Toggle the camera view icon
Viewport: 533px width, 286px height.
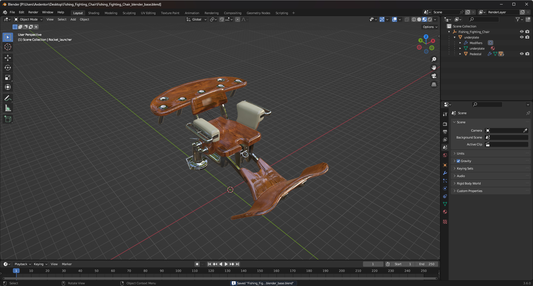pyautogui.click(x=434, y=76)
